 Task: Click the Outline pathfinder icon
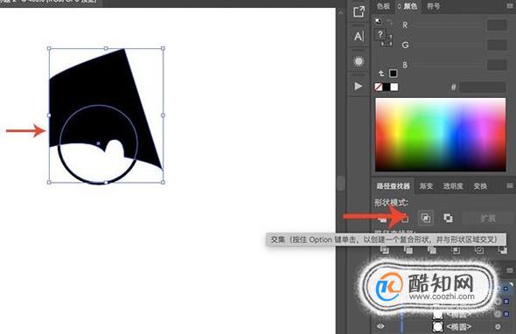(479, 250)
